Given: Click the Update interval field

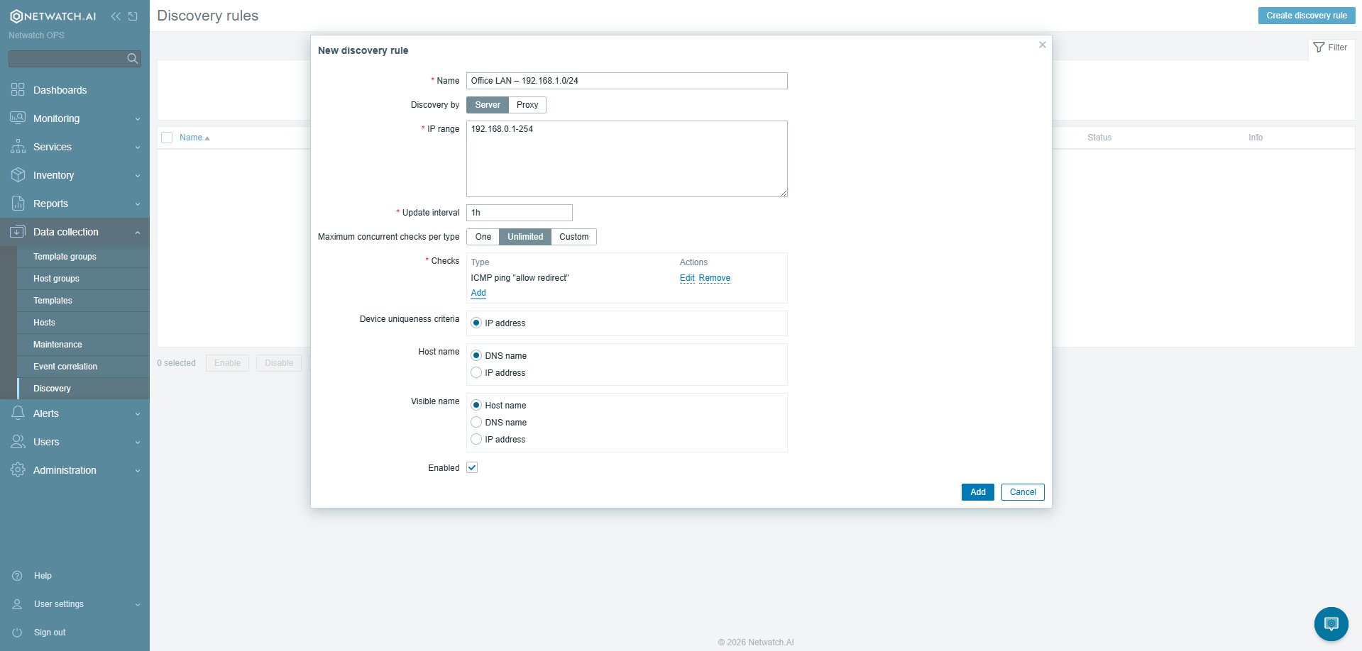Looking at the screenshot, I should [x=520, y=213].
